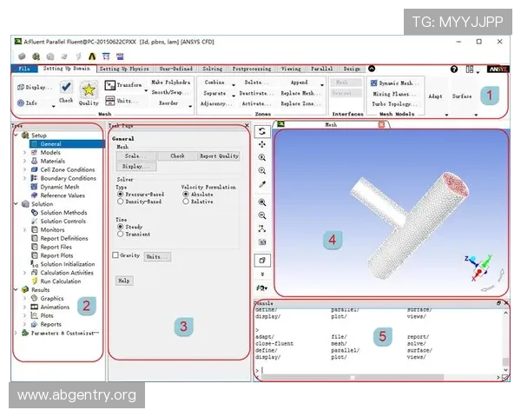
Task: Click the Help button in task page
Action: 124,281
